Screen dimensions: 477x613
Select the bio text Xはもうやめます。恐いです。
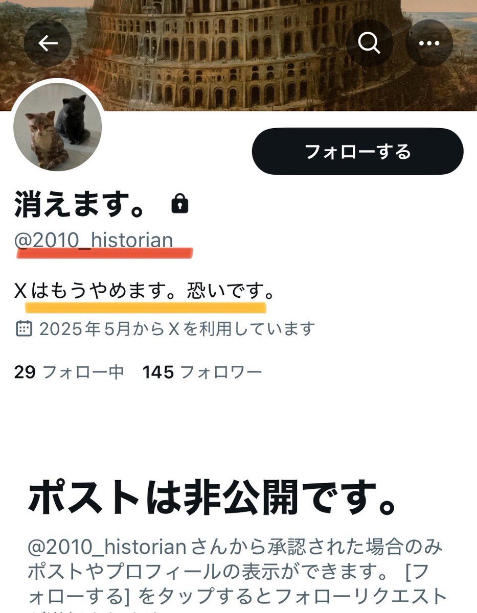145,291
